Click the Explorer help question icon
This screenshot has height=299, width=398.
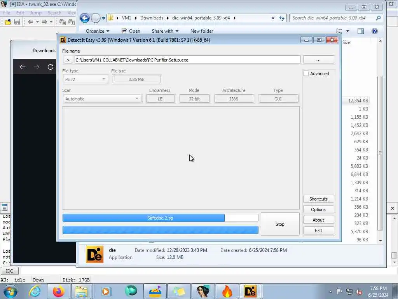tap(375, 31)
